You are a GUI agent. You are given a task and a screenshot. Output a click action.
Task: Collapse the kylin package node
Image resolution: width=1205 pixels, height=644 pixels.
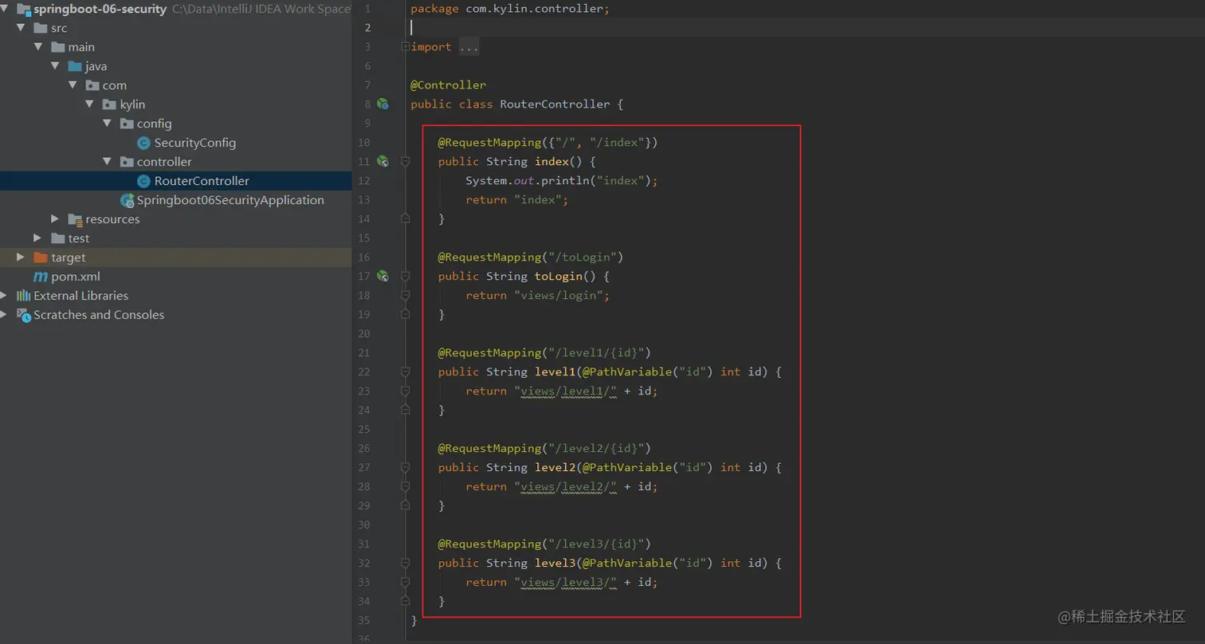[x=90, y=104]
